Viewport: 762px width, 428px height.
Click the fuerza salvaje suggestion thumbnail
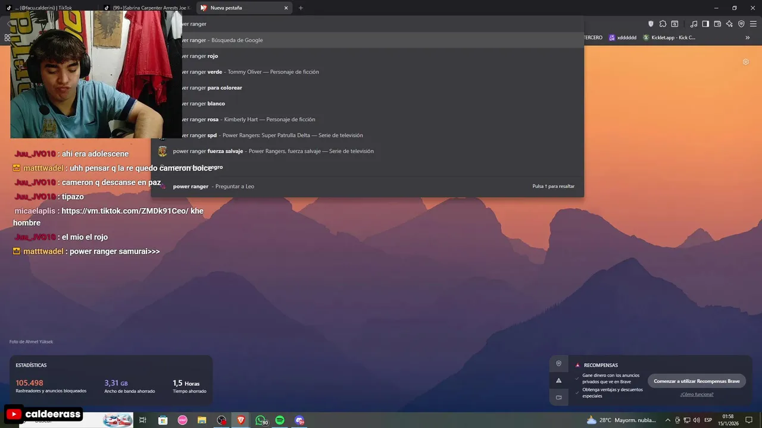click(163, 151)
